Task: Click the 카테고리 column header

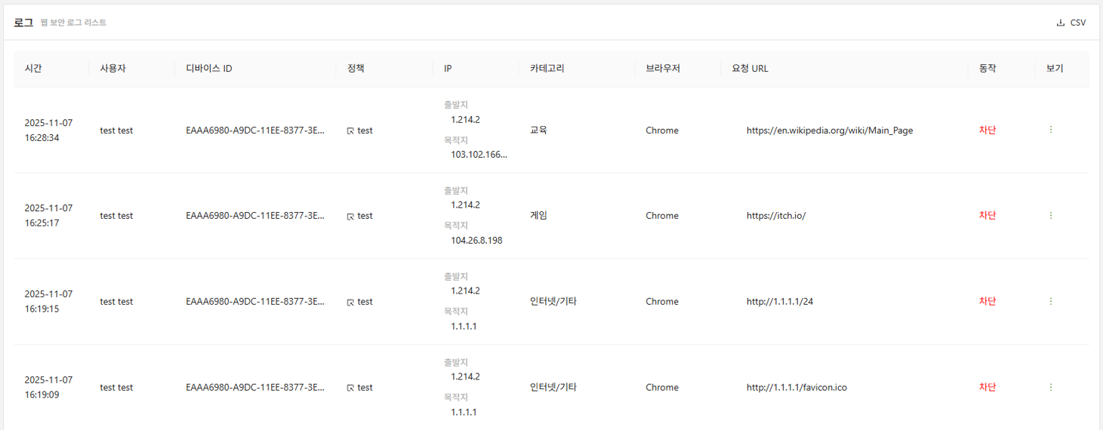Action: point(547,69)
